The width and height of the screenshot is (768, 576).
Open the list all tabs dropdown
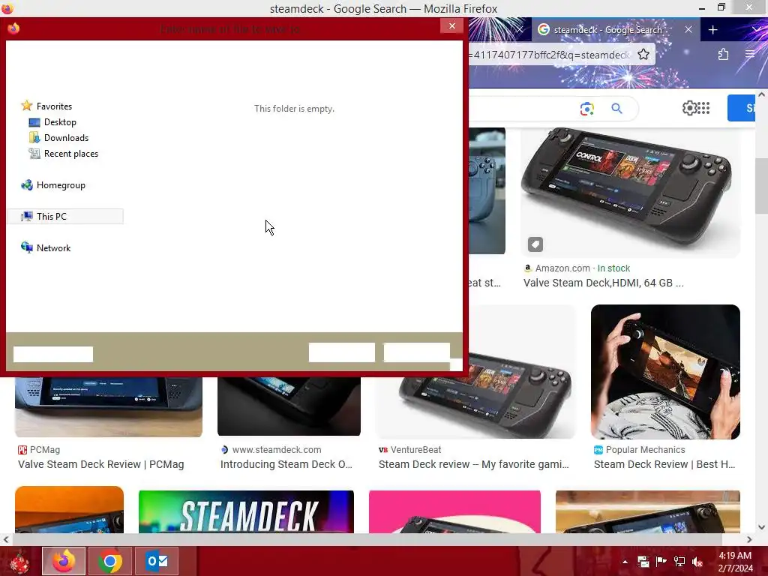757,30
